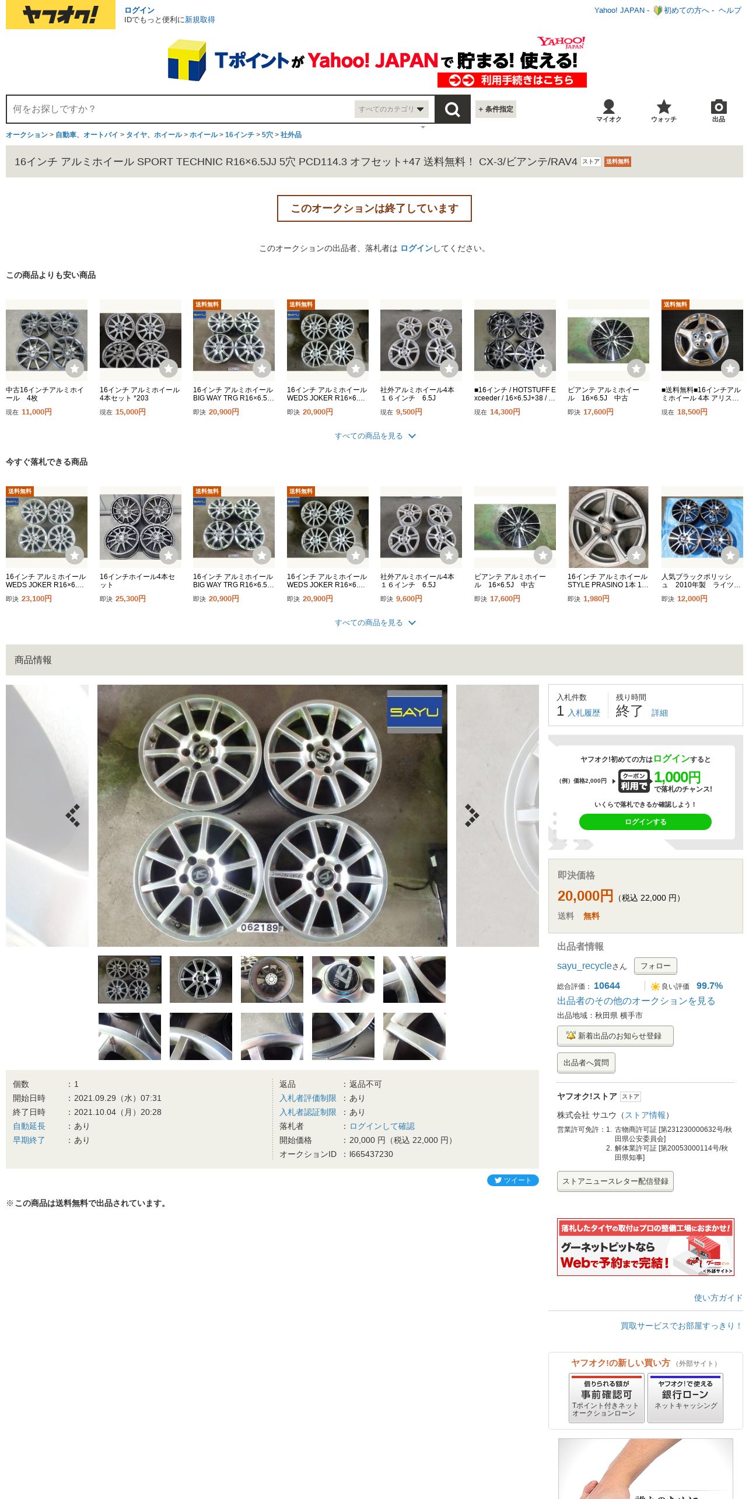Screen dimensions: 749x1499
Task: Click the ツイート Twitter button
Action: (x=513, y=1180)
